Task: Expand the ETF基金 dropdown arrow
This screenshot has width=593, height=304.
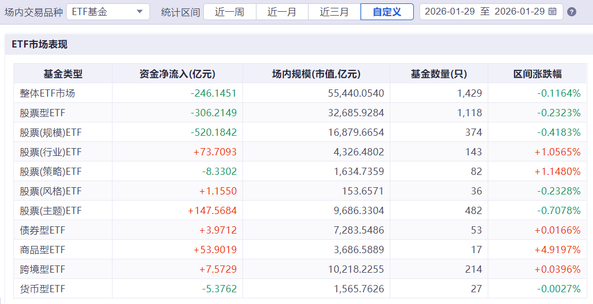Action: (139, 12)
